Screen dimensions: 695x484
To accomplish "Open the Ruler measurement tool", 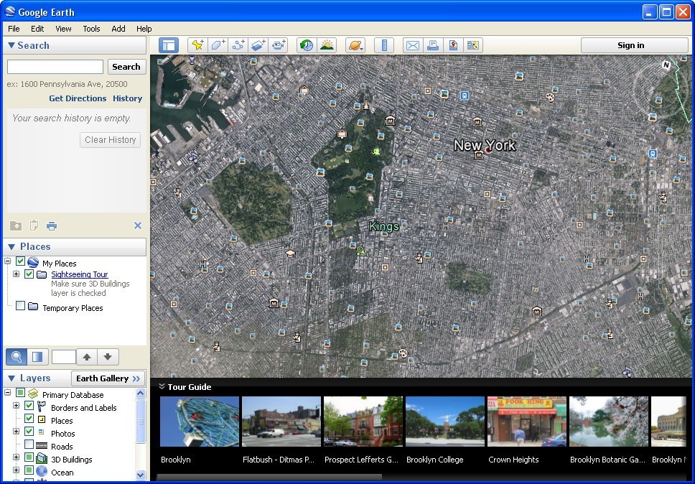I will (384, 45).
